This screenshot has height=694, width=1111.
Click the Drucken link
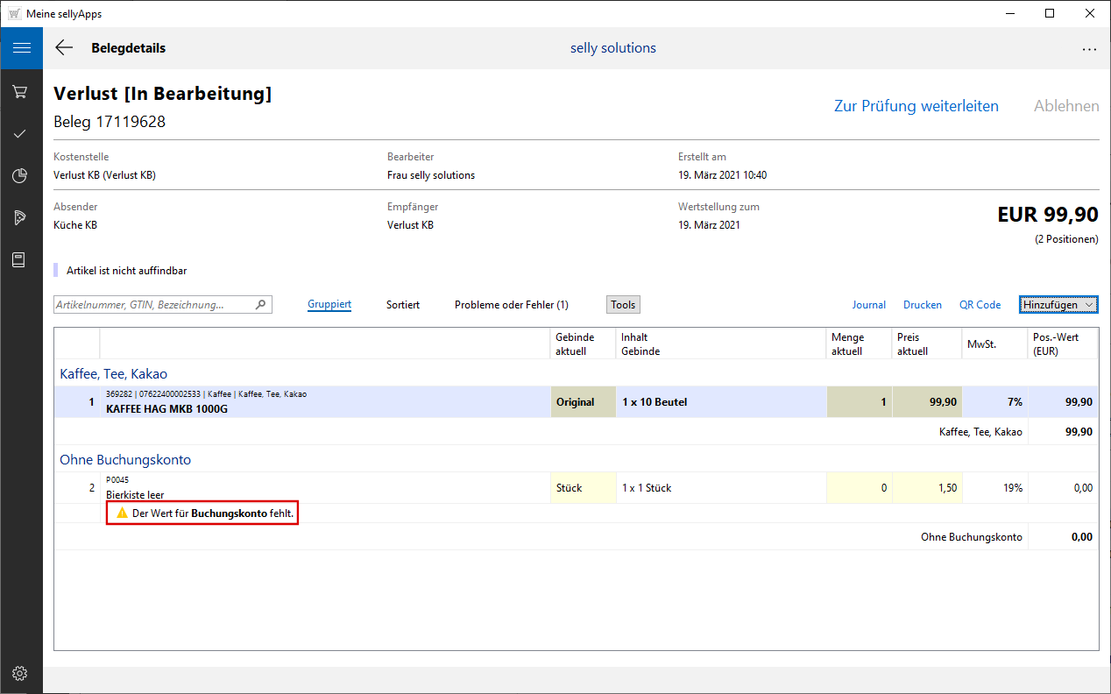(x=922, y=305)
